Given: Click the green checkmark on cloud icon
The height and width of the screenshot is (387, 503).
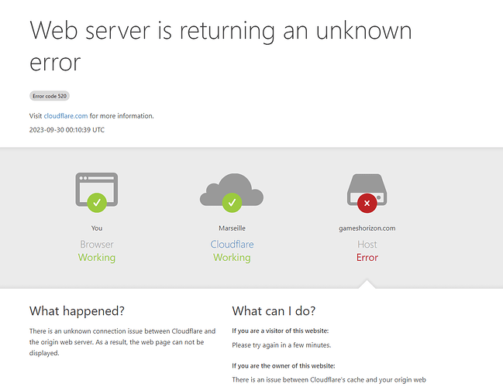Looking at the screenshot, I should pos(232,203).
